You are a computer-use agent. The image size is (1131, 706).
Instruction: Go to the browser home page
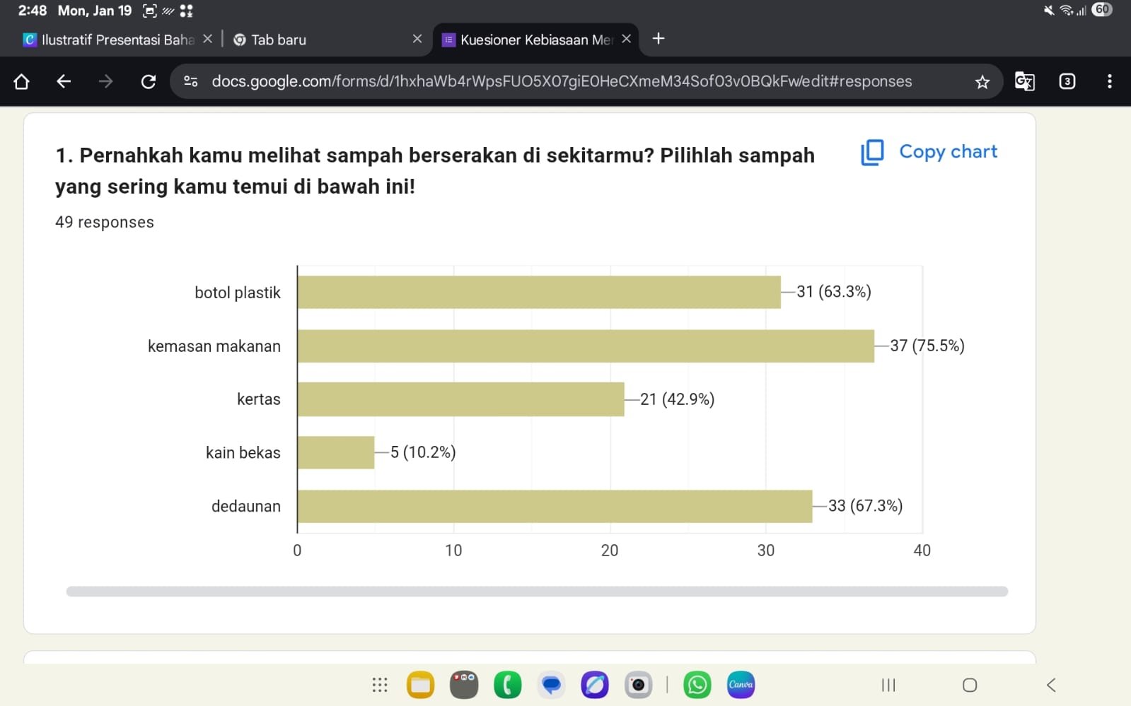(x=21, y=82)
